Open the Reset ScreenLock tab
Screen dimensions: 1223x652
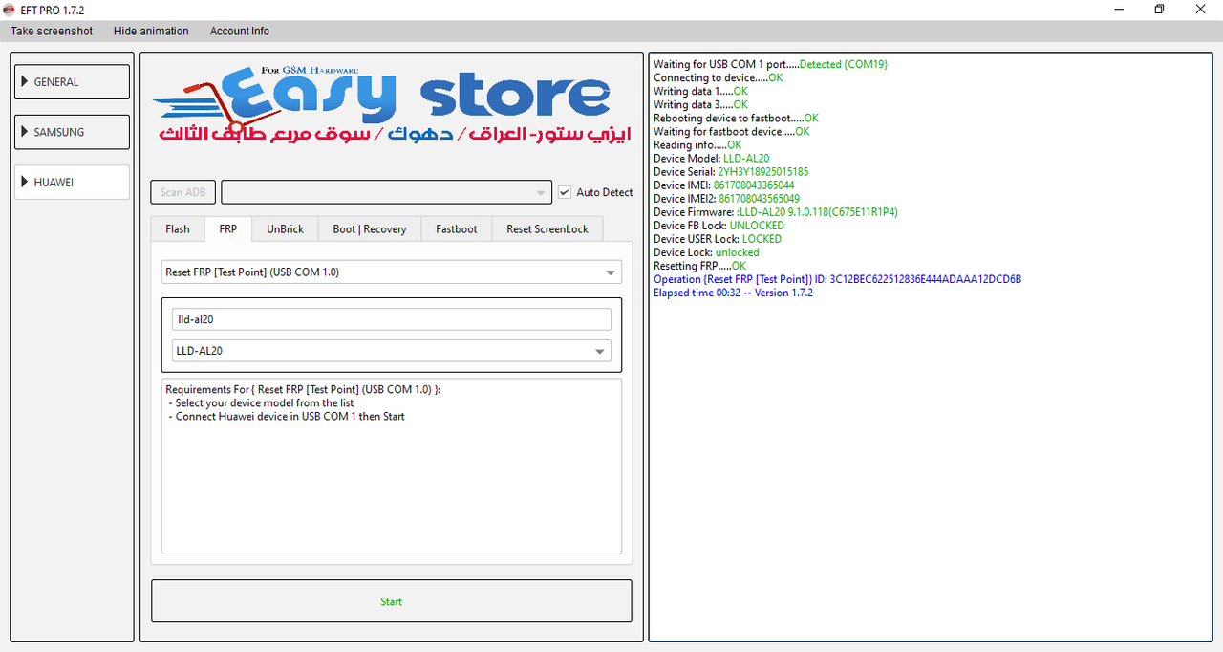pos(547,229)
